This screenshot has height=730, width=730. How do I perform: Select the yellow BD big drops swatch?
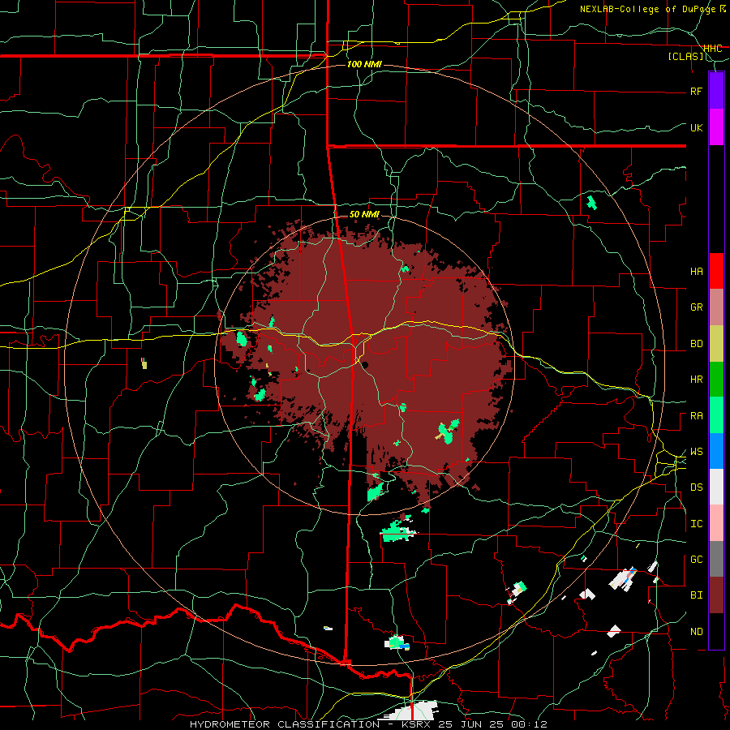pos(716,344)
